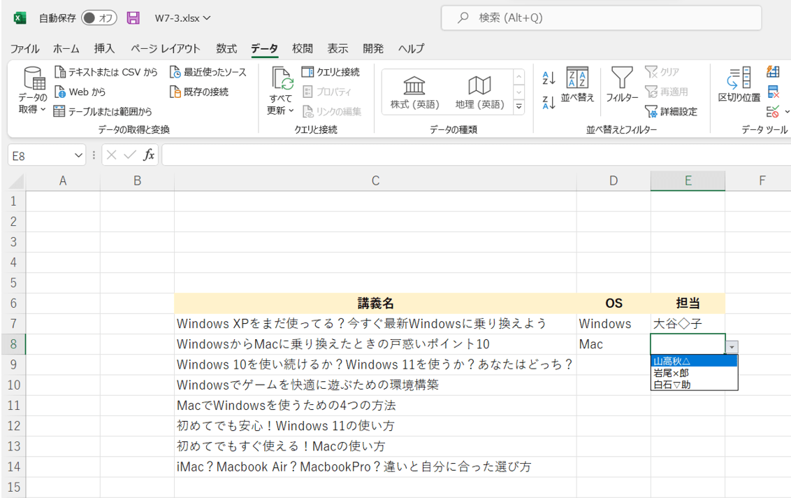Open 既存の接続
This screenshot has height=498, width=791.
(x=199, y=92)
